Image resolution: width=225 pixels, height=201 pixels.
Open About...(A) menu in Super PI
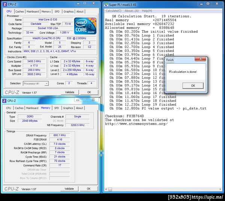pos(132,11)
